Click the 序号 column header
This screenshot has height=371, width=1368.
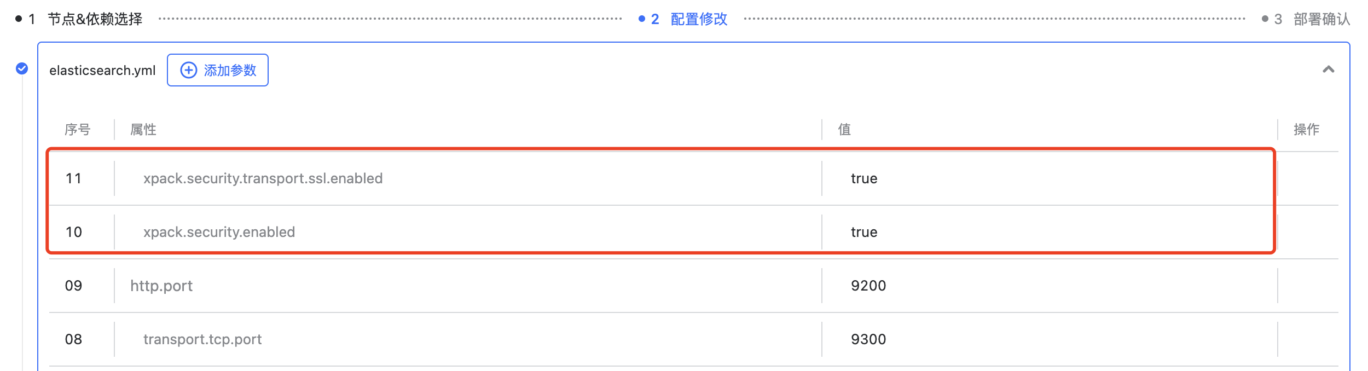click(77, 130)
